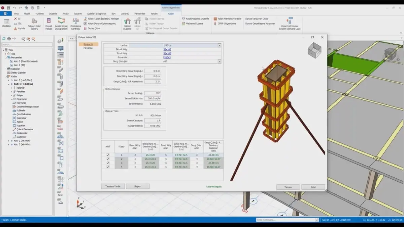Toggle the Aktif checkbox in row 2
The width and height of the screenshot is (404, 227).
(108, 159)
